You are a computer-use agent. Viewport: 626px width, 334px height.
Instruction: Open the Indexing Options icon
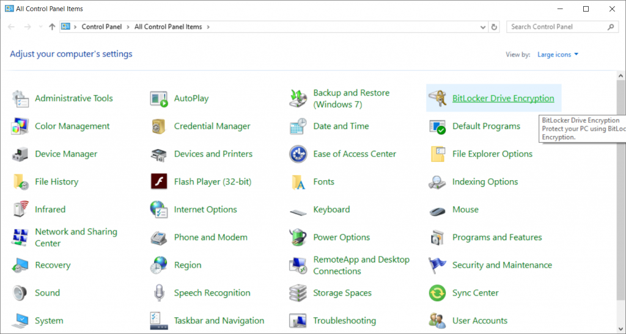tap(437, 182)
